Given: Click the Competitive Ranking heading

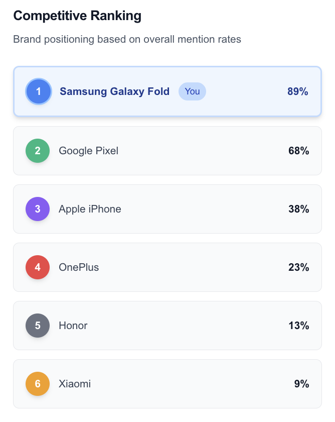Looking at the screenshot, I should tap(77, 16).
